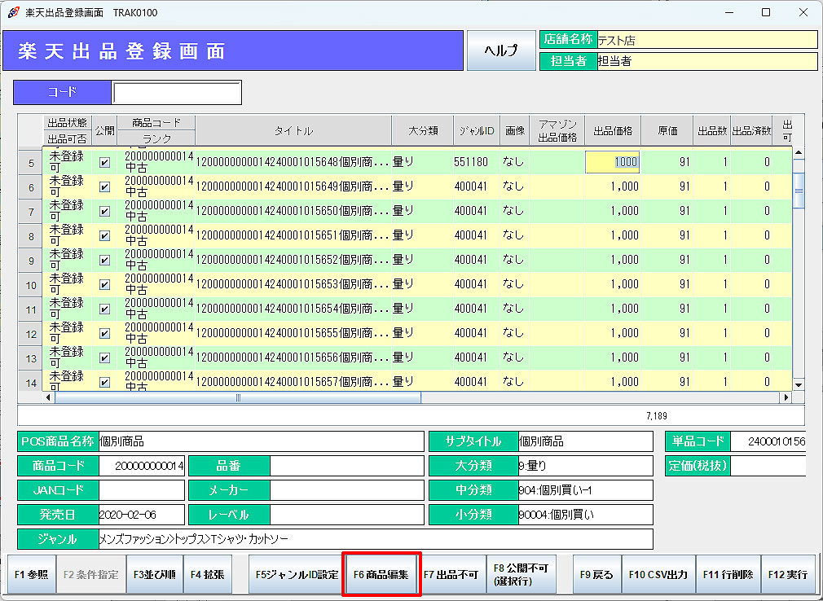Screen dimensions: 823x601
Task: Open F4 拡張 extension button
Action: tap(207, 574)
